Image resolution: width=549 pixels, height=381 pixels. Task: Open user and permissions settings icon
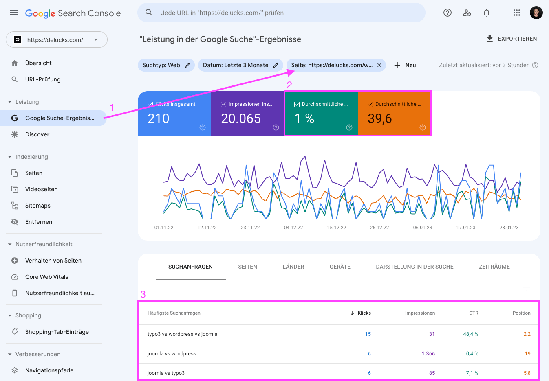coord(467,13)
